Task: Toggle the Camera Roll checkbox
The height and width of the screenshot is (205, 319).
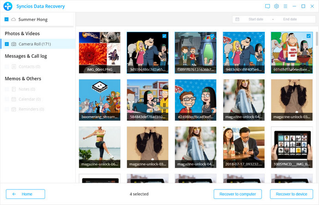Action: point(7,44)
